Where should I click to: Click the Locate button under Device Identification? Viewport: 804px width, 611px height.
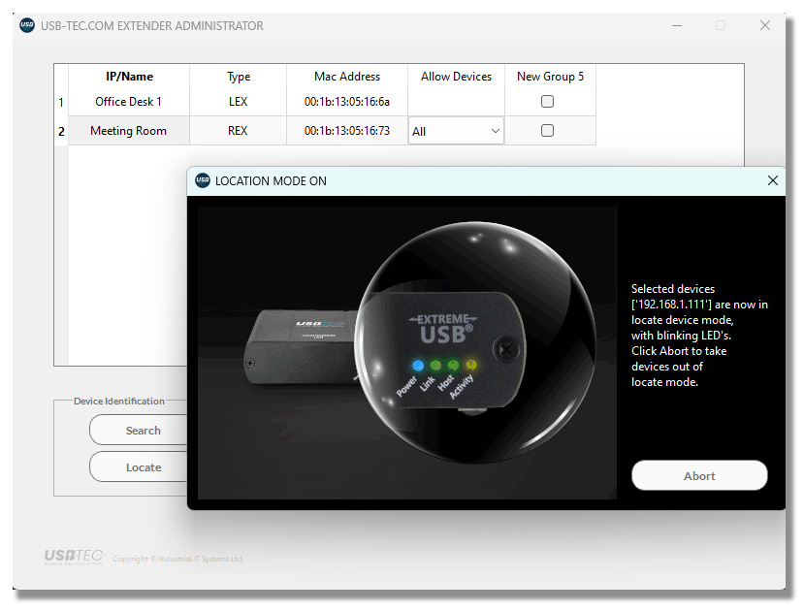pyautogui.click(x=139, y=466)
